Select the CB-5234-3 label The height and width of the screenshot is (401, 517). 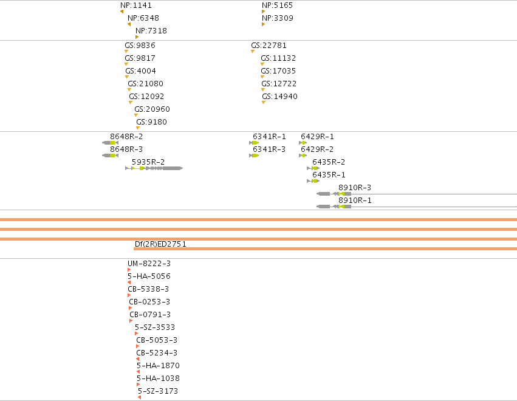click(157, 353)
